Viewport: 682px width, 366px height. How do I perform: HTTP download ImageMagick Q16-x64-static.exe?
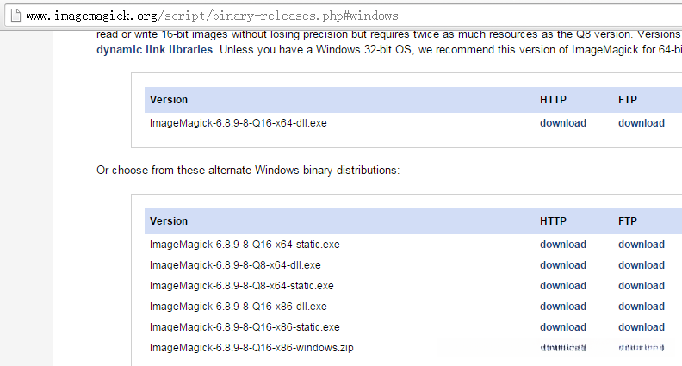pyautogui.click(x=563, y=245)
